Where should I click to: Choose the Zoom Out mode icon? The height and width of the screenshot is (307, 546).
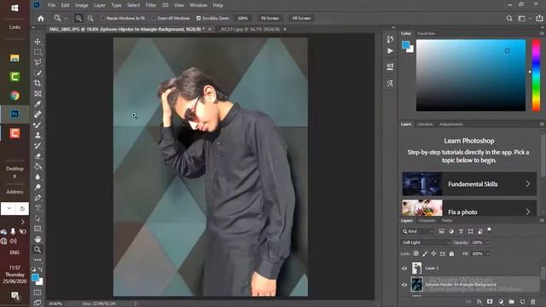(90, 19)
